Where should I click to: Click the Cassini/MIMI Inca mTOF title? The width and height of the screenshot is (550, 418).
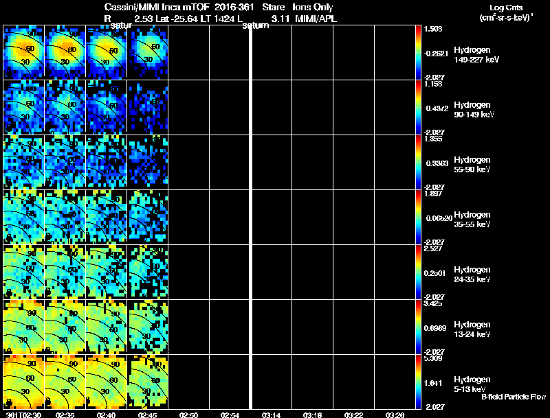[x=157, y=7]
